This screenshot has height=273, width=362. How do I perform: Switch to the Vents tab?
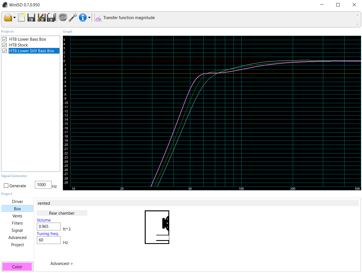point(17,216)
